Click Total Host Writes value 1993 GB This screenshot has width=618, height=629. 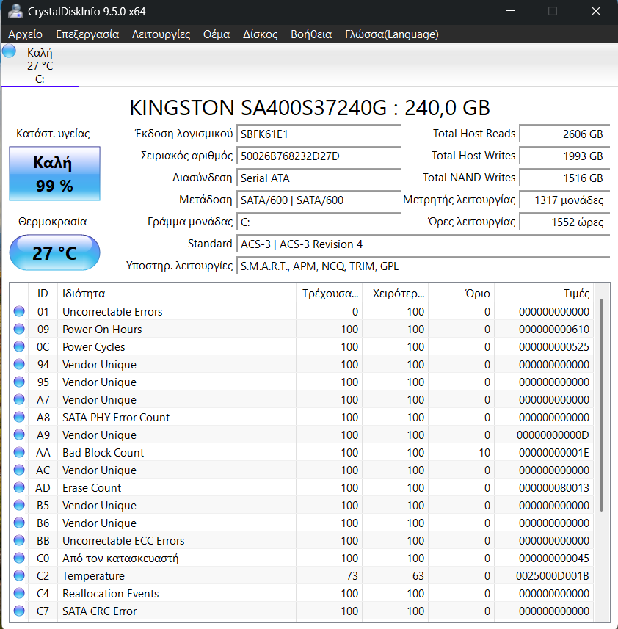click(x=564, y=156)
